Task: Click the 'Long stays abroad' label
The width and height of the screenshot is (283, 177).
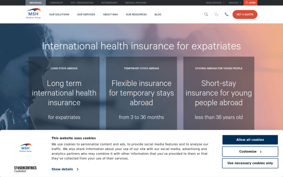Action: click(x=64, y=68)
